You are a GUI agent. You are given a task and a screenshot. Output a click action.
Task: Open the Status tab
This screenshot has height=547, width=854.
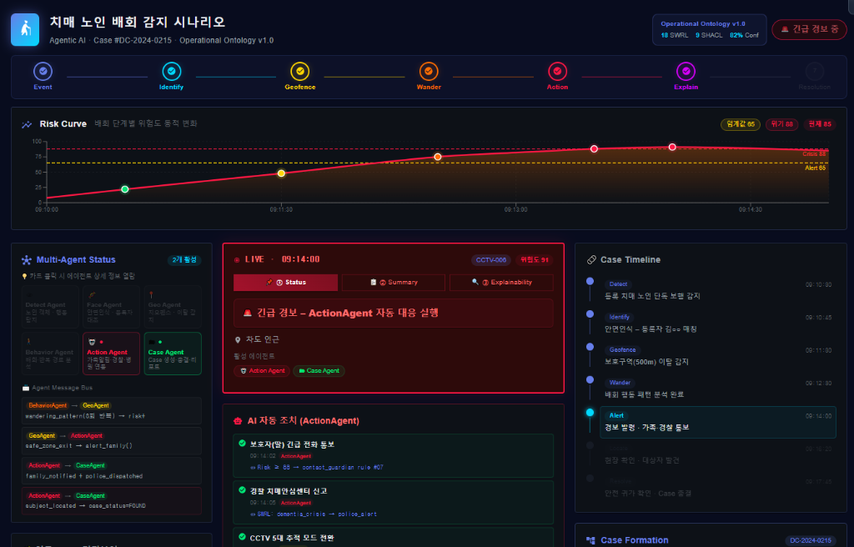[285, 282]
